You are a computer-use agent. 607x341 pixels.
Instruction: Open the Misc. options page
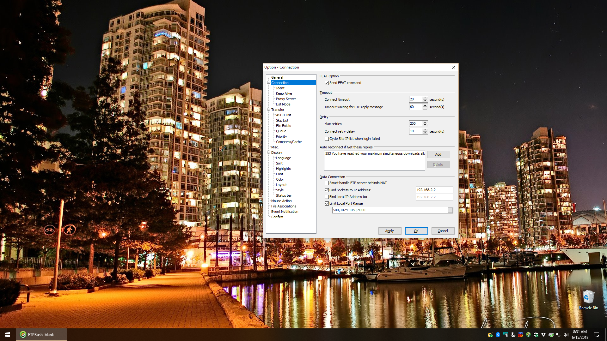tap(275, 147)
